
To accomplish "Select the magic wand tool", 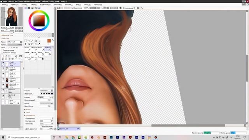I will (x=32, y=41).
